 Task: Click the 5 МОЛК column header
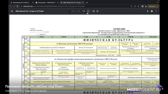click(130, 37)
